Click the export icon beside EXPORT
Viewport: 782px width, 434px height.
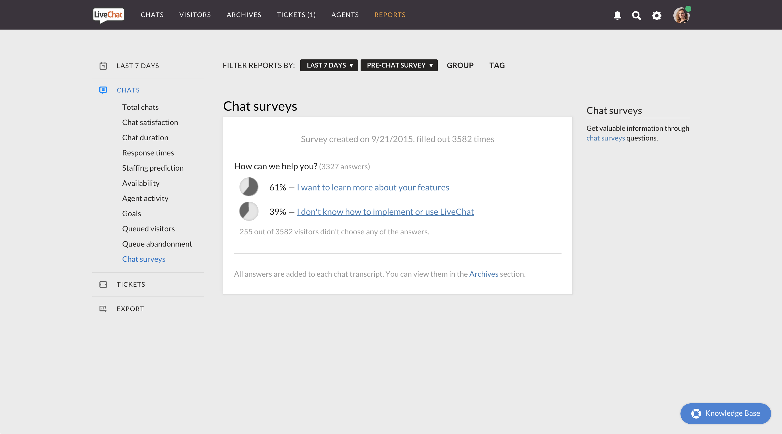(103, 309)
